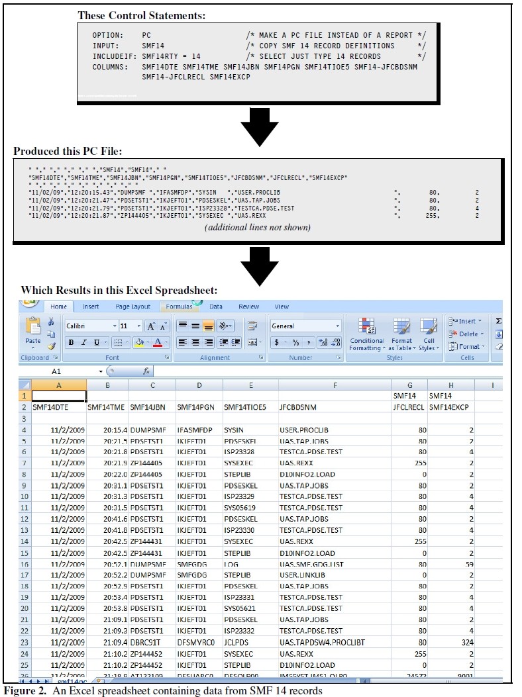The width and height of the screenshot is (522, 697).
Task: Apply the red Font Color A
Action: click(x=158, y=342)
